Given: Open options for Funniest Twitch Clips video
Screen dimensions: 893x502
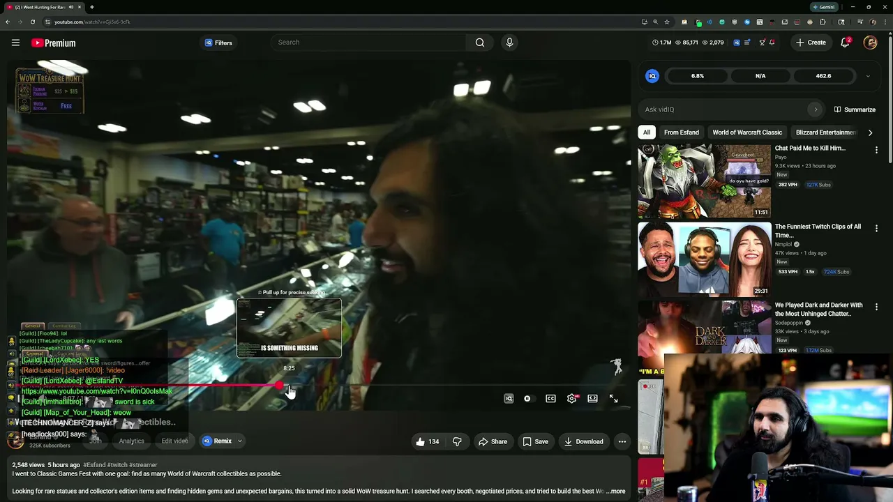Looking at the screenshot, I should coord(876,228).
